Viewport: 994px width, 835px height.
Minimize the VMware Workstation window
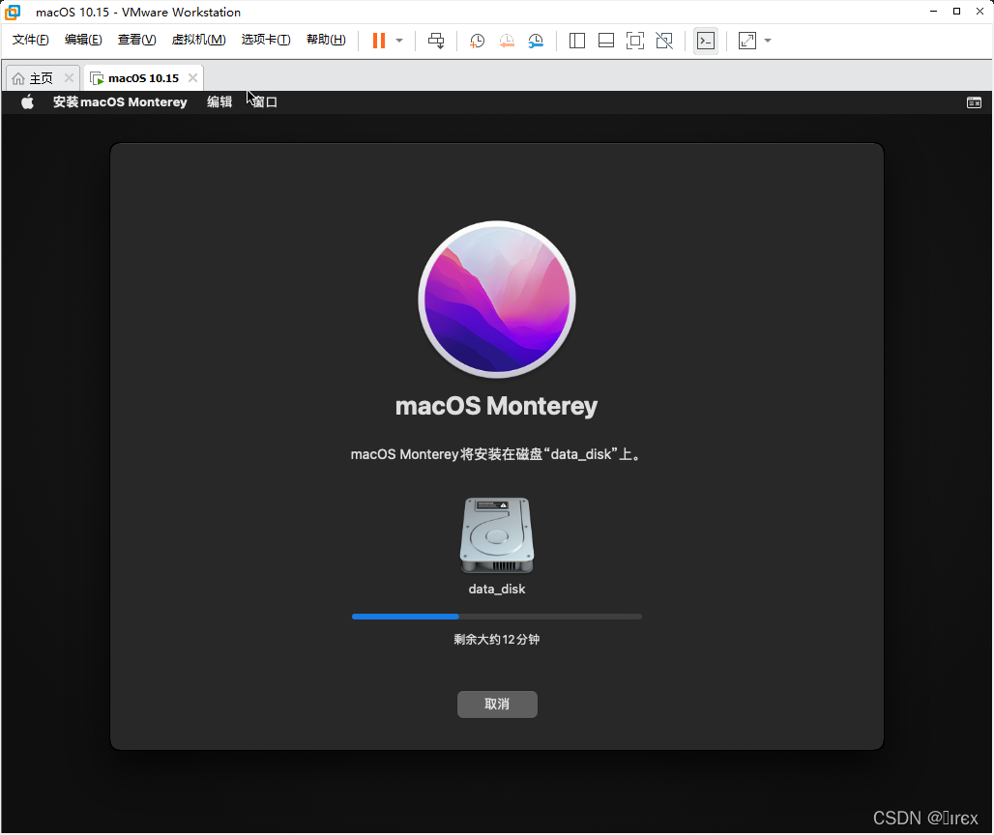click(933, 12)
